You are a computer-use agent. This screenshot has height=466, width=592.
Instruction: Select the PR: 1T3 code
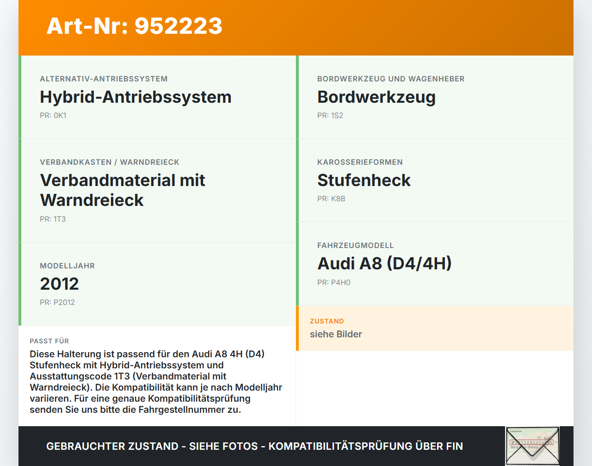(x=52, y=219)
